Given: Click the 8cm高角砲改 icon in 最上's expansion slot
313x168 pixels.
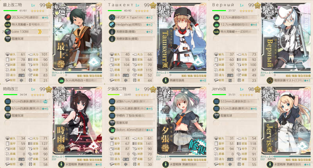Looking at the screenshot, I should click(x=61, y=80).
